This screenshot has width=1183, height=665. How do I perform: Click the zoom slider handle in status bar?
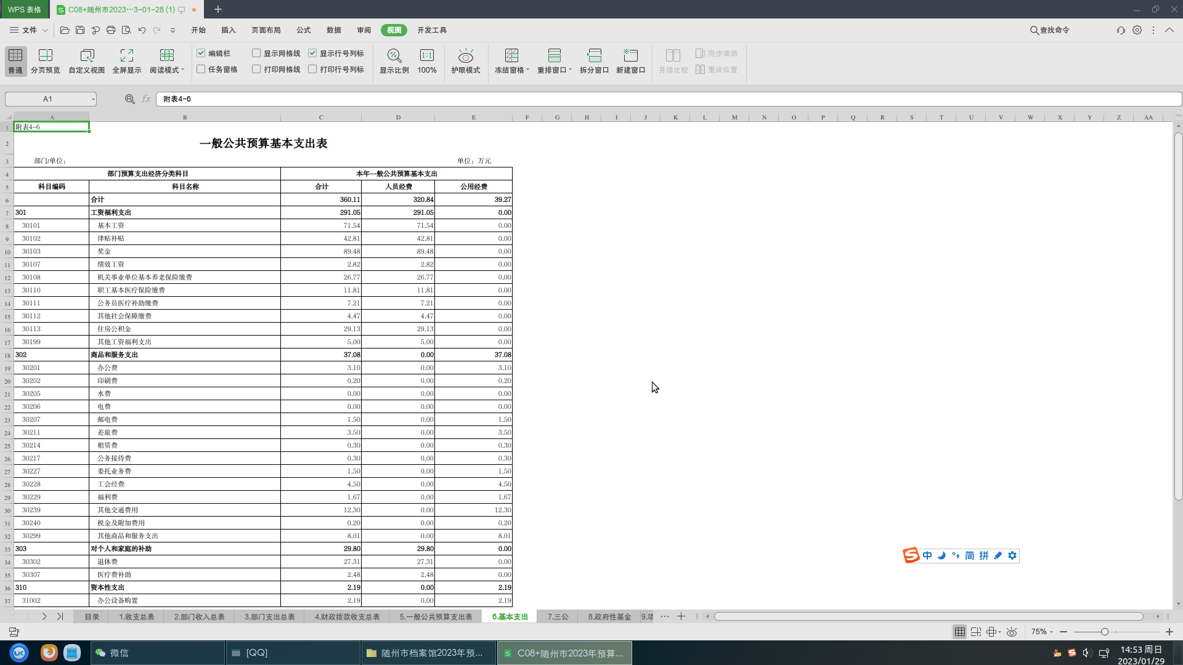pyautogui.click(x=1104, y=632)
